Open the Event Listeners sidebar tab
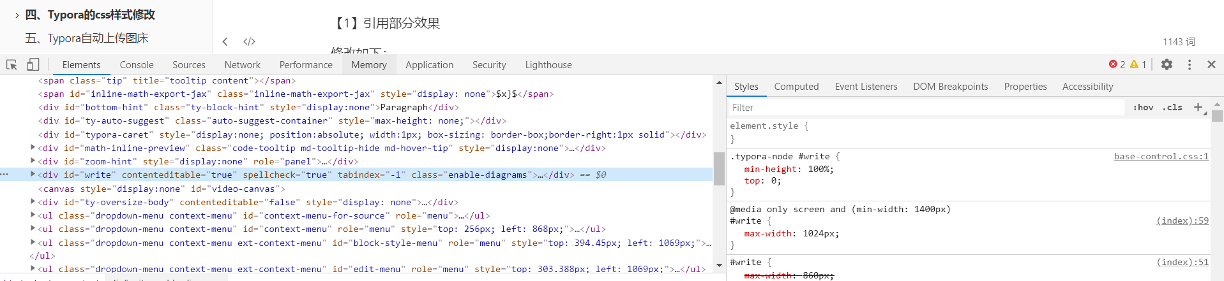1224x281 pixels. pyautogui.click(x=866, y=86)
